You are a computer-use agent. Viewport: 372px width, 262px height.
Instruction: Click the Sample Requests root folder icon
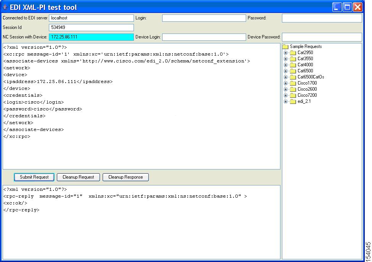pyautogui.click(x=285, y=47)
